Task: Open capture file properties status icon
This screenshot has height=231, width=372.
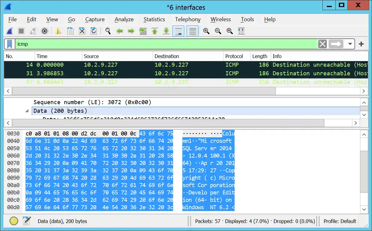Action: (x=27, y=221)
